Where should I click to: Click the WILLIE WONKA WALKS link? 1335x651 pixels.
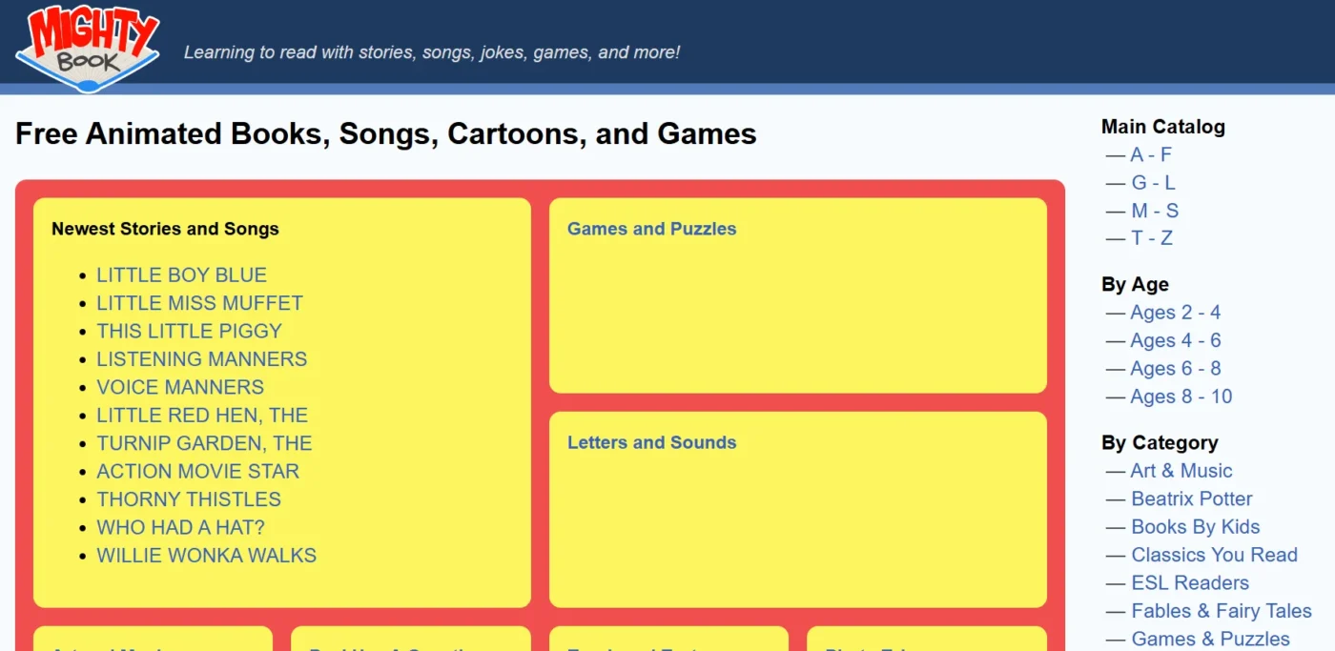(206, 556)
